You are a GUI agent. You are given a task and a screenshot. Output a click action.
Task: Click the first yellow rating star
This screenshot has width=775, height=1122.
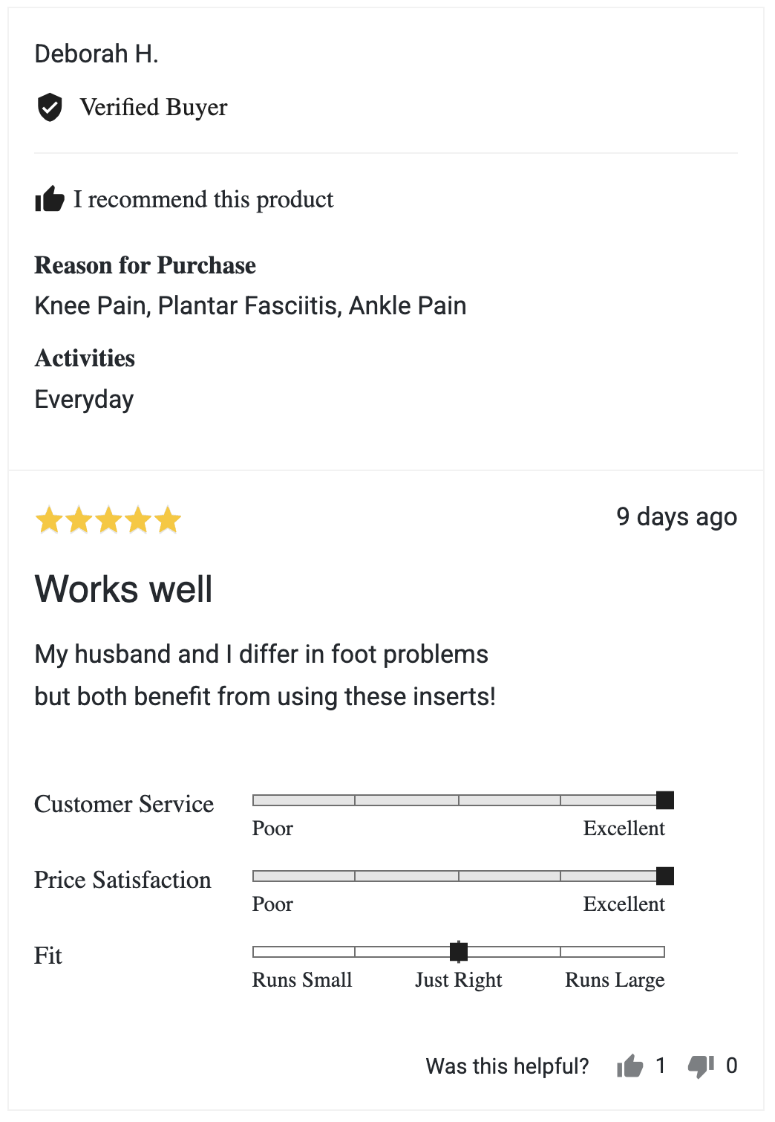[x=49, y=520]
